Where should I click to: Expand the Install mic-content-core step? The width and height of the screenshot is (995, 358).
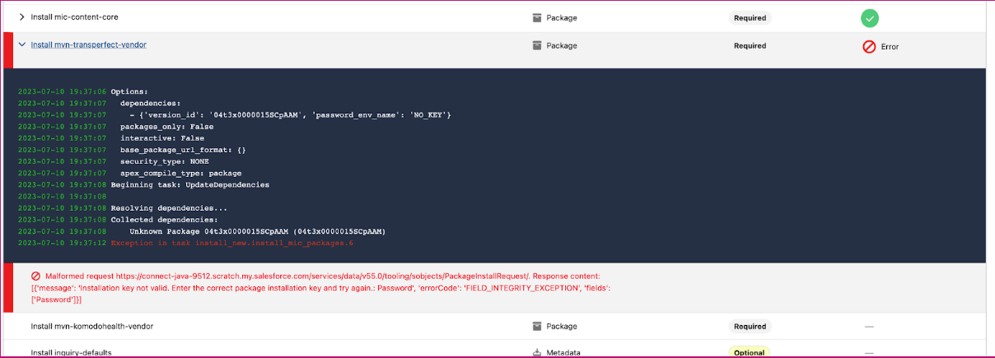pyautogui.click(x=22, y=17)
